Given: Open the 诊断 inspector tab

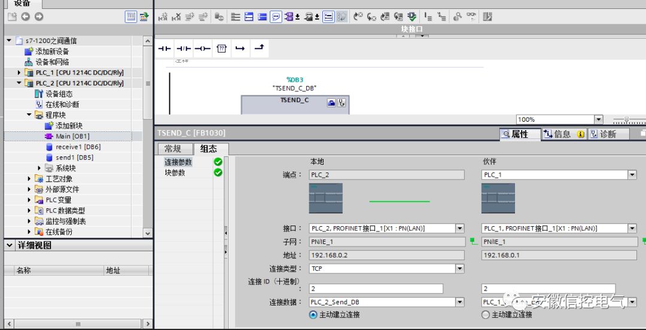Looking at the screenshot, I should (608, 134).
